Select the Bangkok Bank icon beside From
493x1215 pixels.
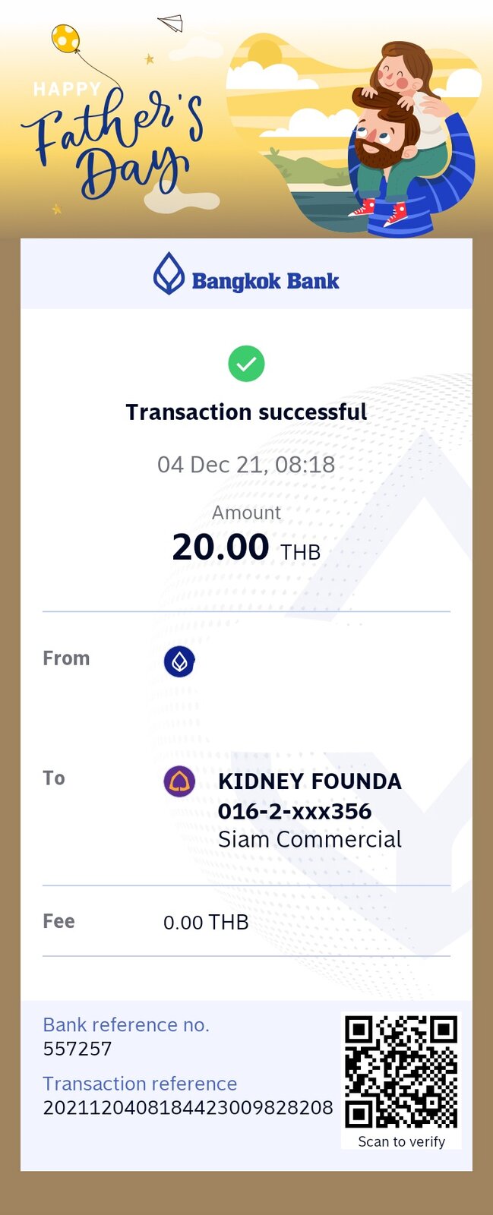coord(179,661)
